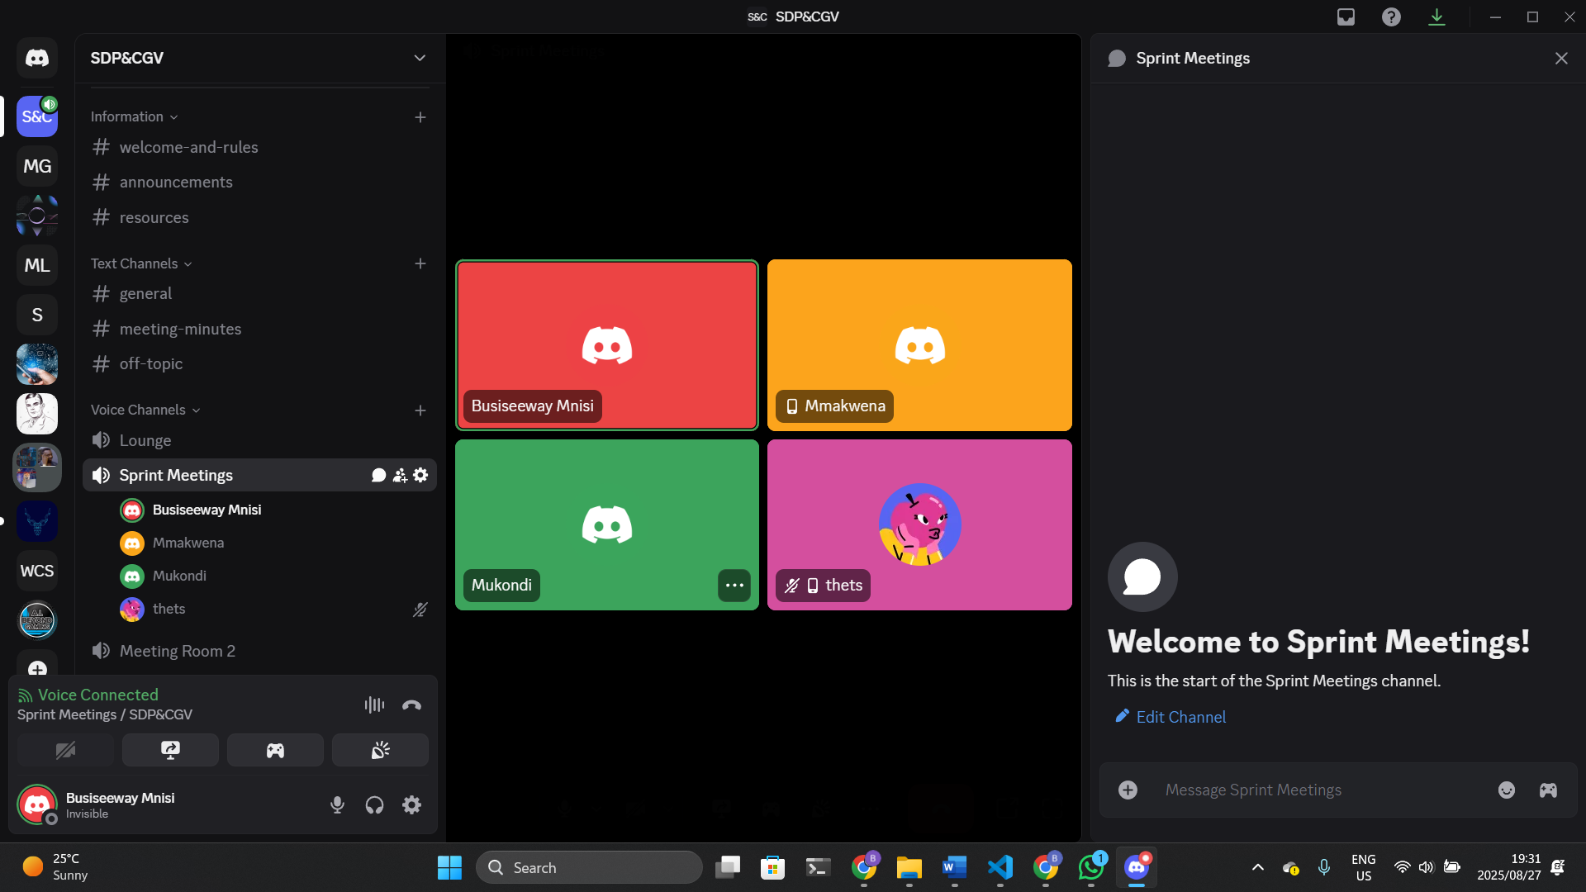Click the Edit Channel link

coord(1171,717)
